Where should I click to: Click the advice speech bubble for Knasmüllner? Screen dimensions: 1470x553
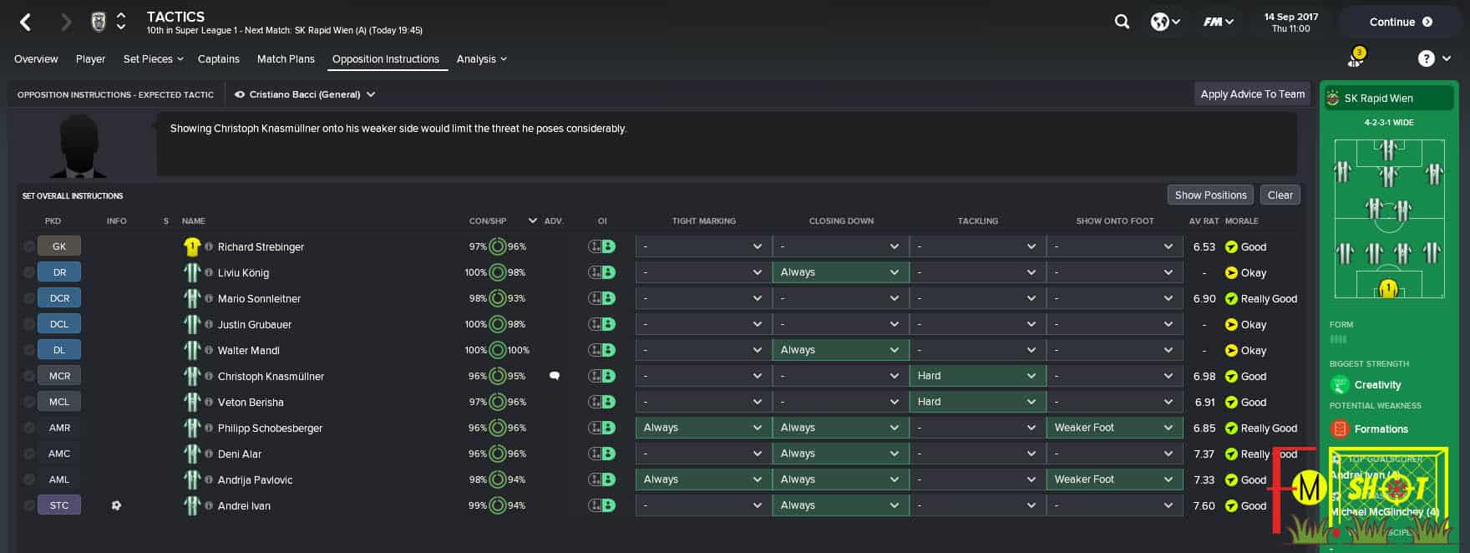554,376
